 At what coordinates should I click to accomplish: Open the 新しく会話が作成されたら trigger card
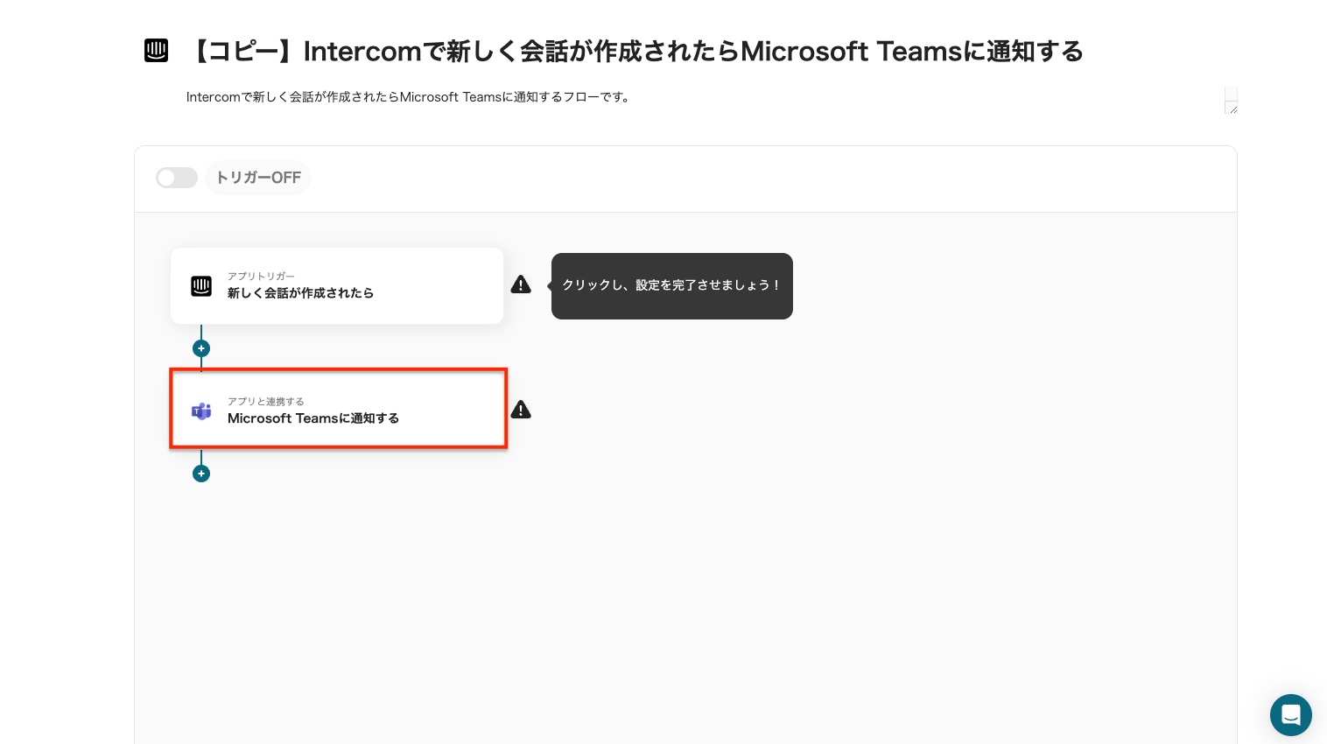tap(337, 286)
